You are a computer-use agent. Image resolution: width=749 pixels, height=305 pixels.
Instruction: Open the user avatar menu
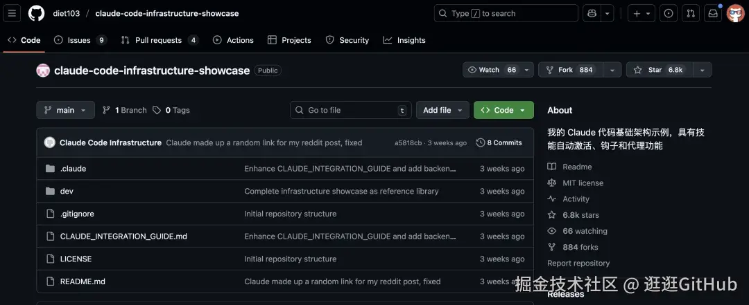[735, 13]
